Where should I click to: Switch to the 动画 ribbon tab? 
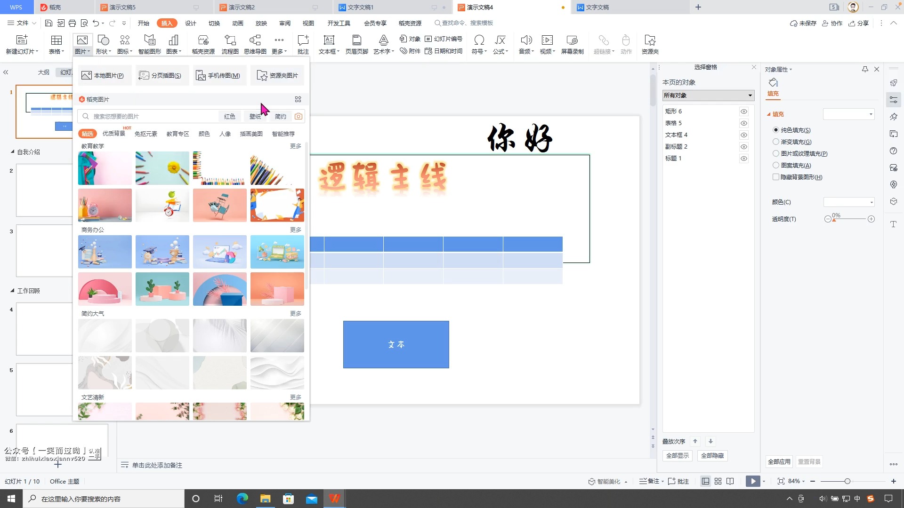(x=238, y=23)
